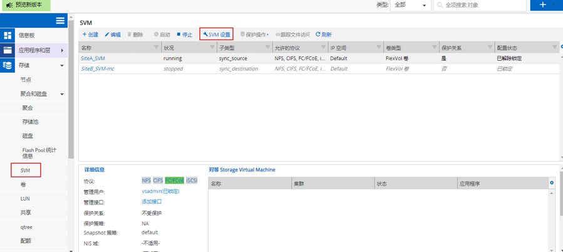Viewport: 563px width, 252px height.
Task: Click the hamburger menu icon in sidebar
Action: 60,21
